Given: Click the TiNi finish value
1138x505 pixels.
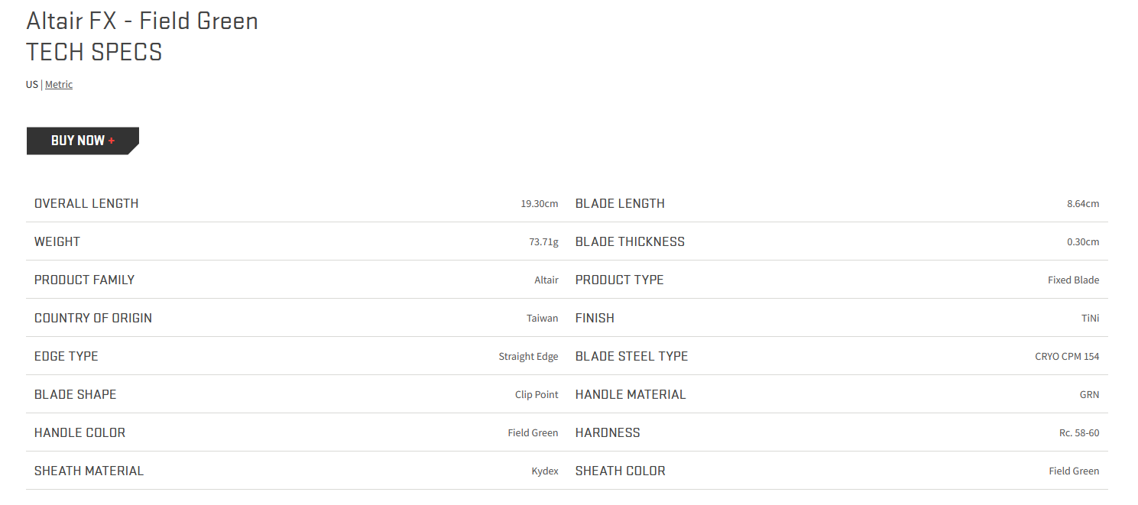Looking at the screenshot, I should (1091, 319).
